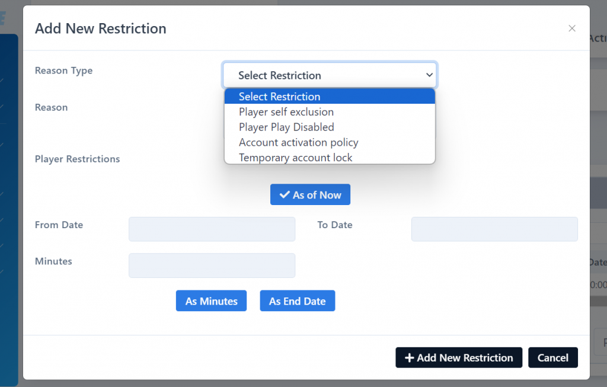Click the To Date label text
The height and width of the screenshot is (387, 607).
[x=335, y=225]
